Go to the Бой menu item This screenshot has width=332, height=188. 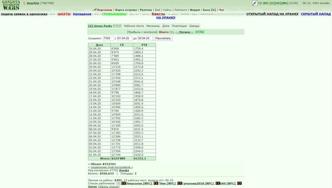(x=157, y=10)
